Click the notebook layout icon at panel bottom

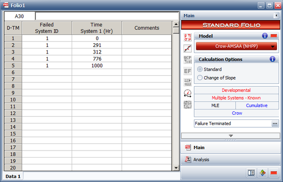coord(251,173)
